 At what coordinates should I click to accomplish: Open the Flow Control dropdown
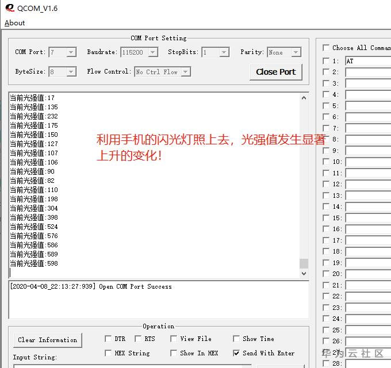[x=185, y=72]
